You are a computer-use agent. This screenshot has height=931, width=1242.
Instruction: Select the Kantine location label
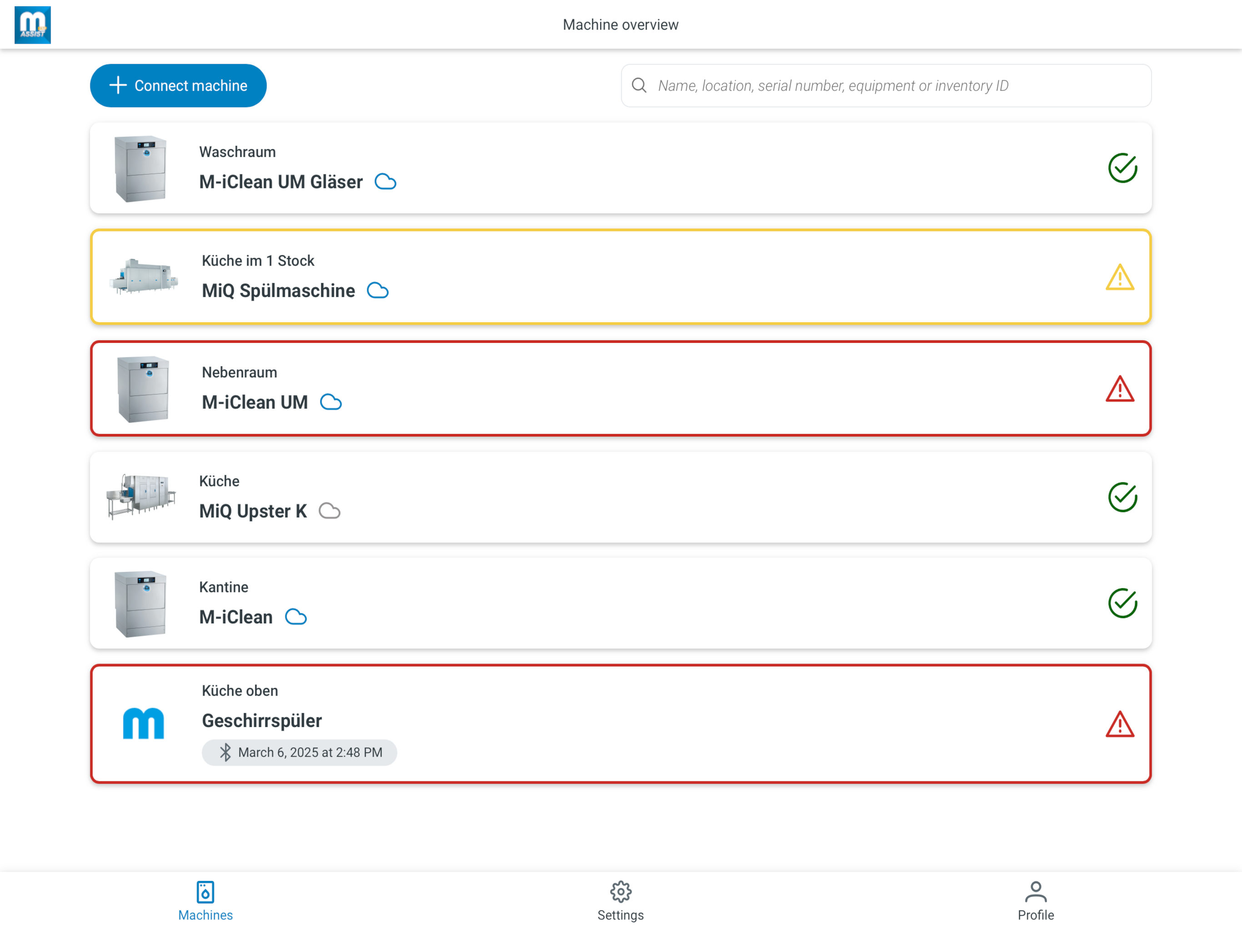coord(224,587)
